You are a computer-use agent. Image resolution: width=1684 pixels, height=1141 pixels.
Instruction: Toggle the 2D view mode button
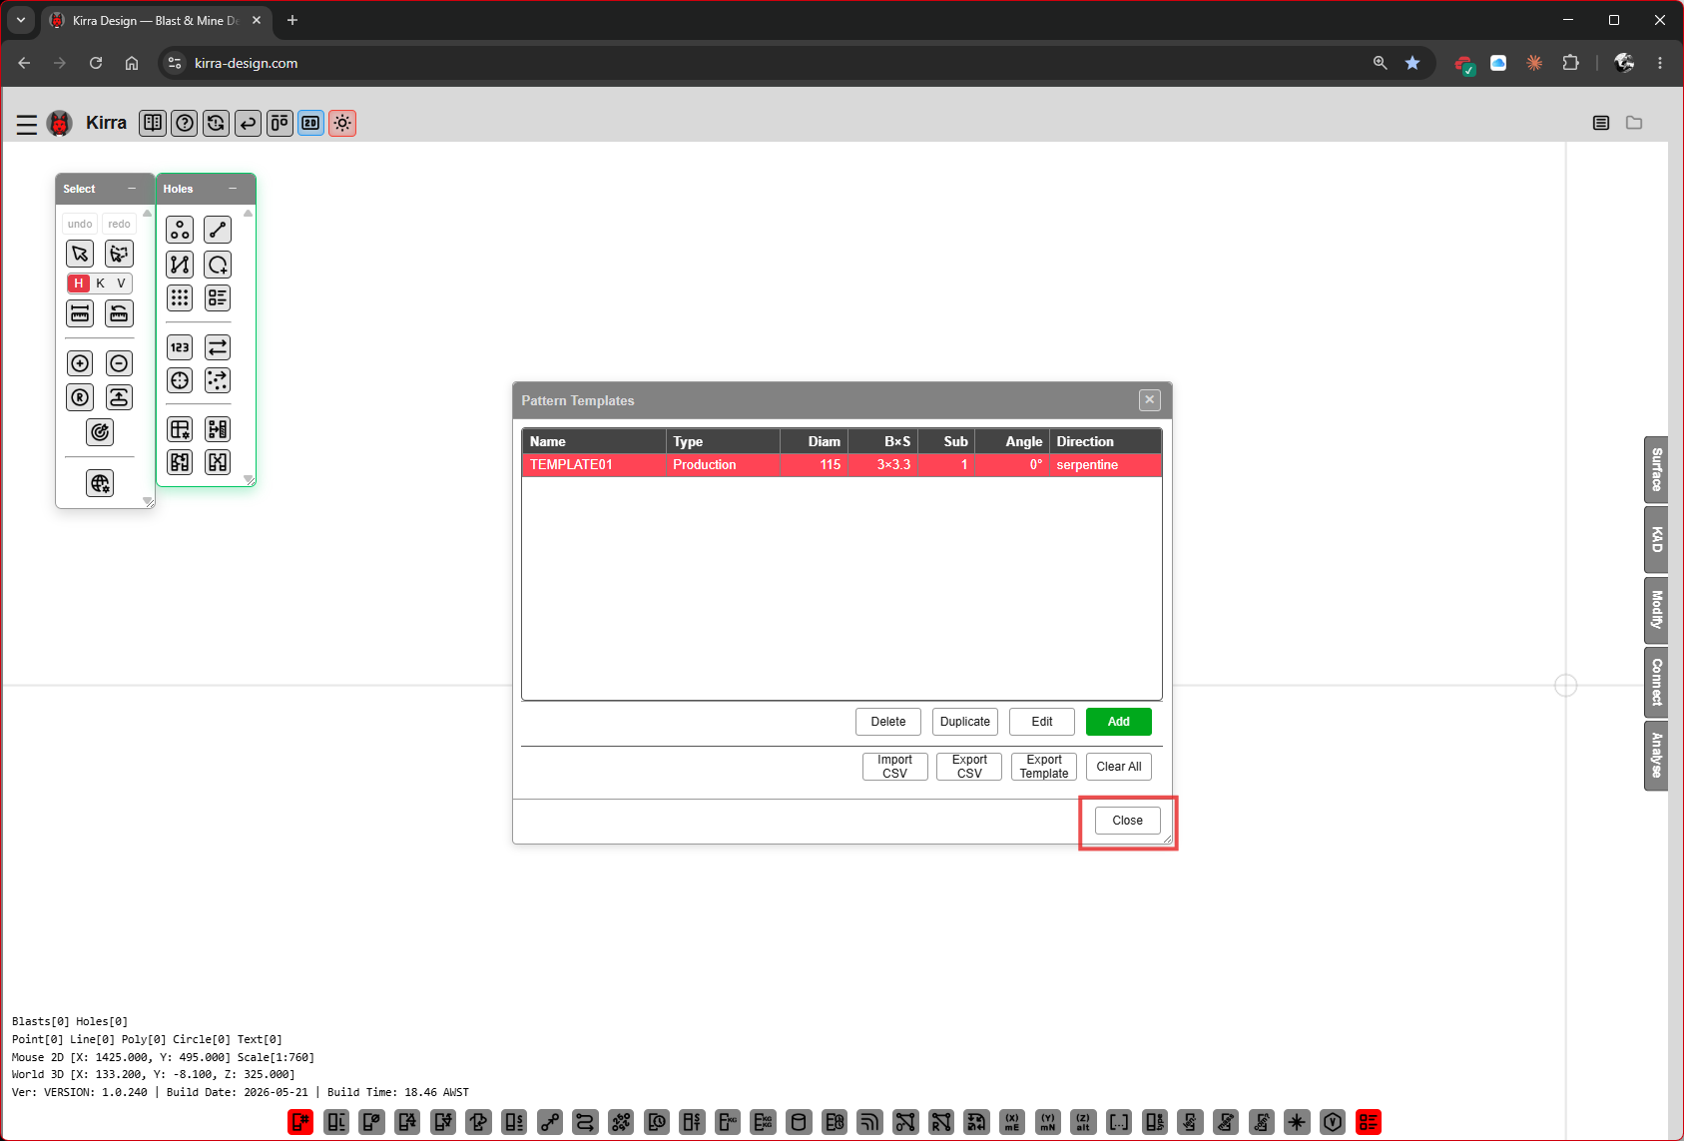(x=311, y=123)
